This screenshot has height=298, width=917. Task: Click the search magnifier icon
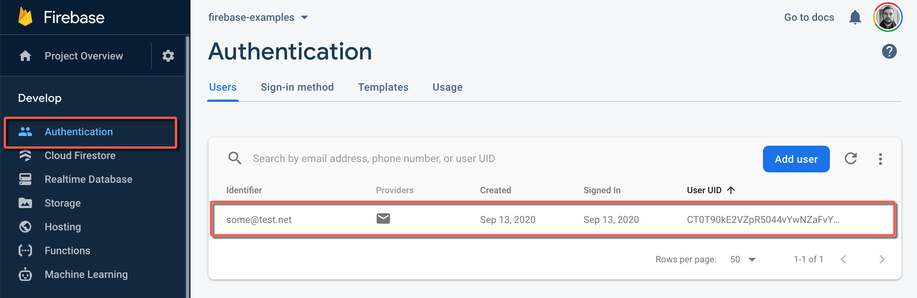tap(235, 158)
